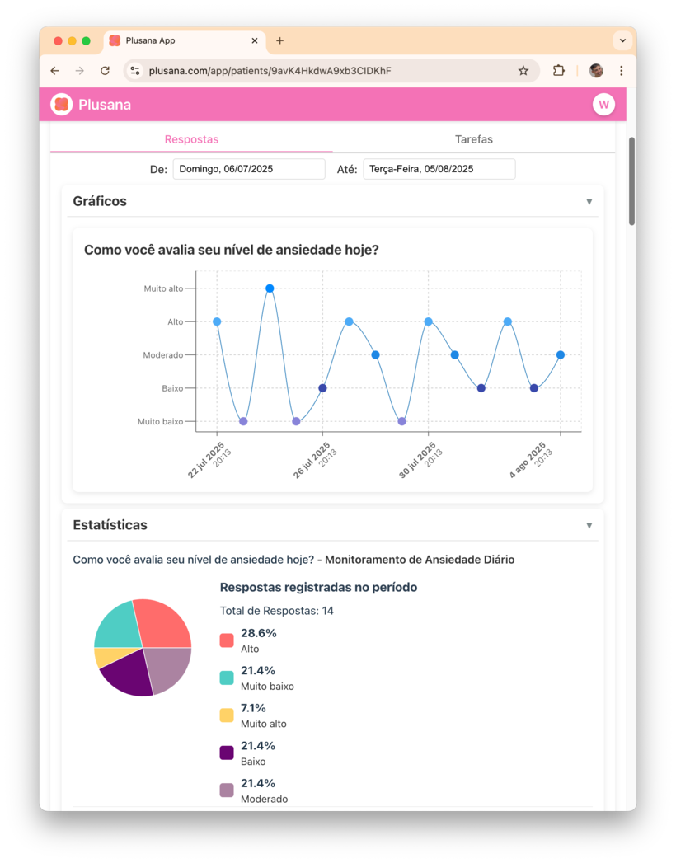The height and width of the screenshot is (863, 676).
Task: Select the Respostas tab
Action: click(x=191, y=139)
